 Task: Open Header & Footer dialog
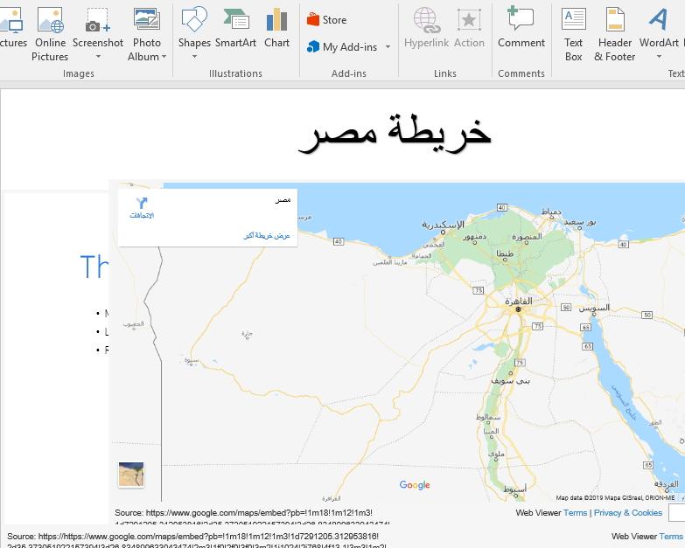pos(615,34)
